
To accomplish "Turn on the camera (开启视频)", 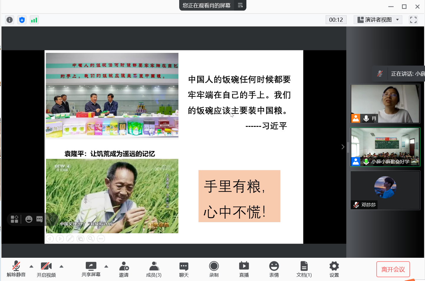I will click(46, 269).
